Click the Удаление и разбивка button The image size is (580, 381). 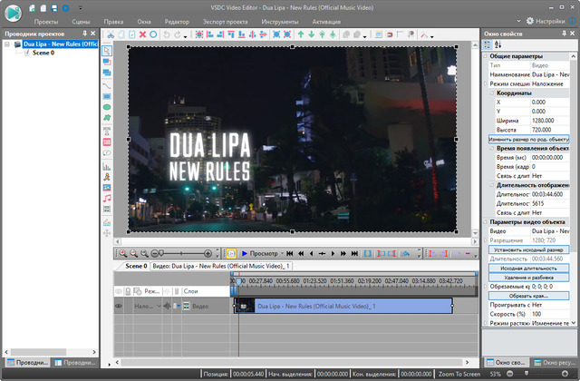click(x=529, y=277)
